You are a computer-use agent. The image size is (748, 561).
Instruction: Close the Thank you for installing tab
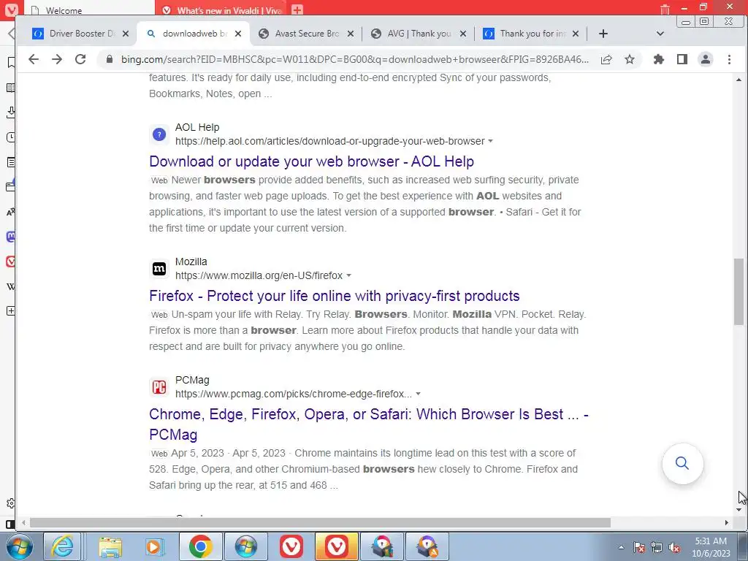tap(576, 34)
